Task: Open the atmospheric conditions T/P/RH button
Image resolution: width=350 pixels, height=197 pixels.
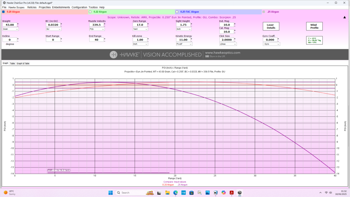Action: [314, 40]
